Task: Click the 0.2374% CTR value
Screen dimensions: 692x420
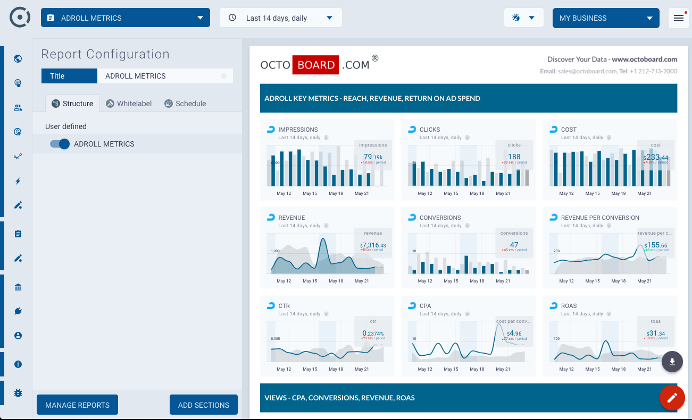Action: 373,333
